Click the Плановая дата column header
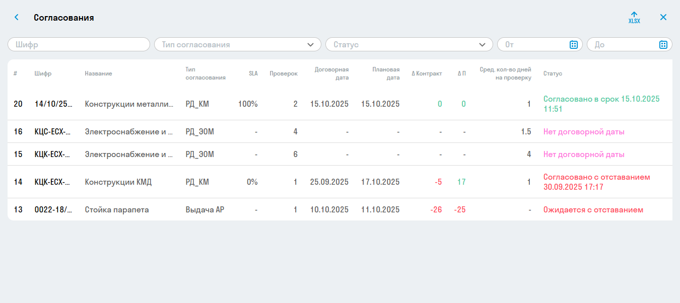This screenshot has height=303, width=680. pyautogui.click(x=386, y=73)
